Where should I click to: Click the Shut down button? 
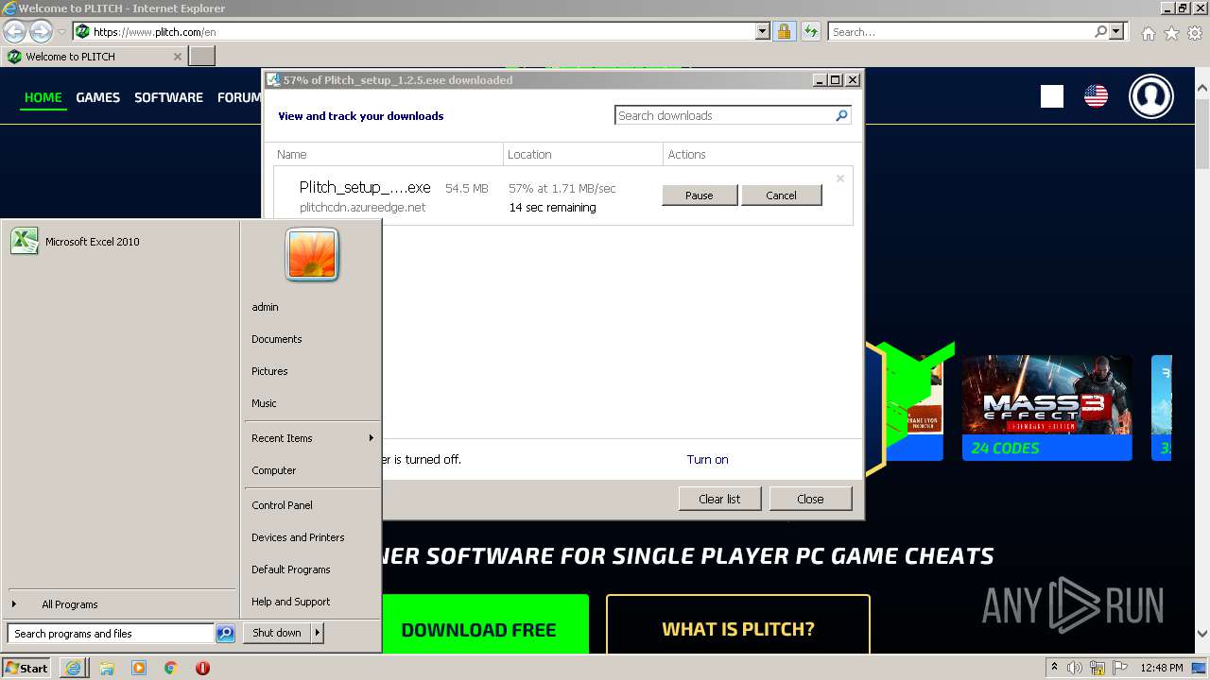pyautogui.click(x=277, y=633)
